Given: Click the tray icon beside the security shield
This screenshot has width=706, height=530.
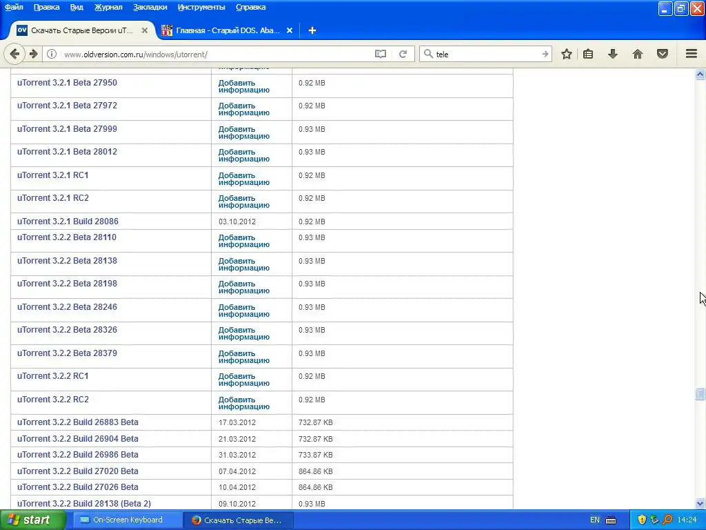Looking at the screenshot, I should [655, 520].
